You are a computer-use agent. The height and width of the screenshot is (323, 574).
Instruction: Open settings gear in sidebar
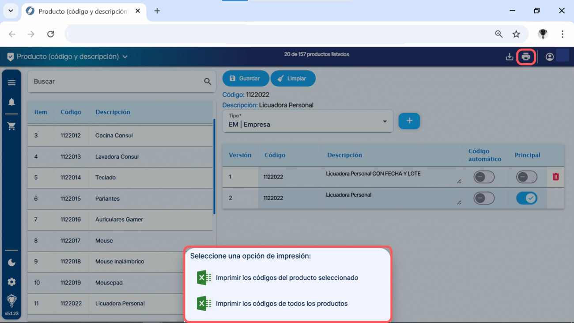coord(11,282)
